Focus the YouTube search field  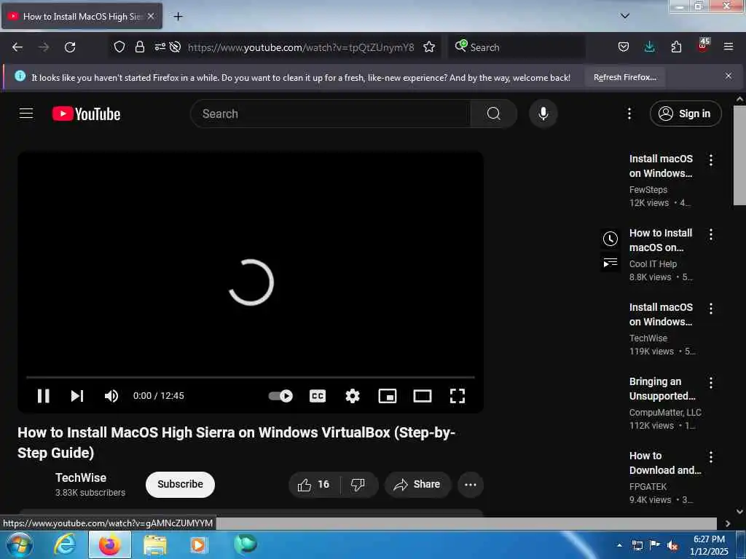331,114
